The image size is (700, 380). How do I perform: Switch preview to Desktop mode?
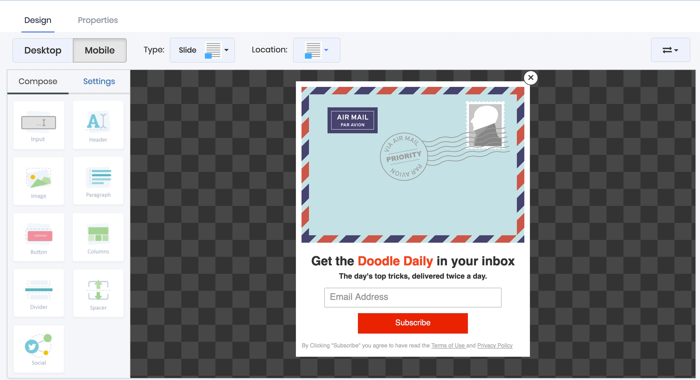click(x=43, y=50)
